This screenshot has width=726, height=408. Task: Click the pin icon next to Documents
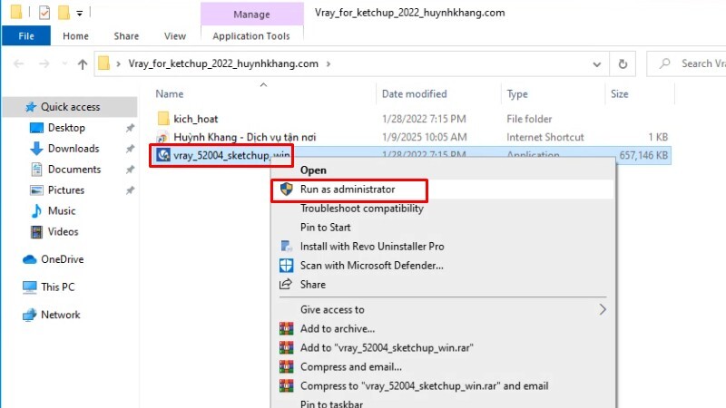click(x=130, y=170)
